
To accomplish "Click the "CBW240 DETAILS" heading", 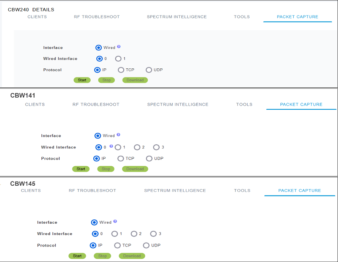I will (31, 10).
